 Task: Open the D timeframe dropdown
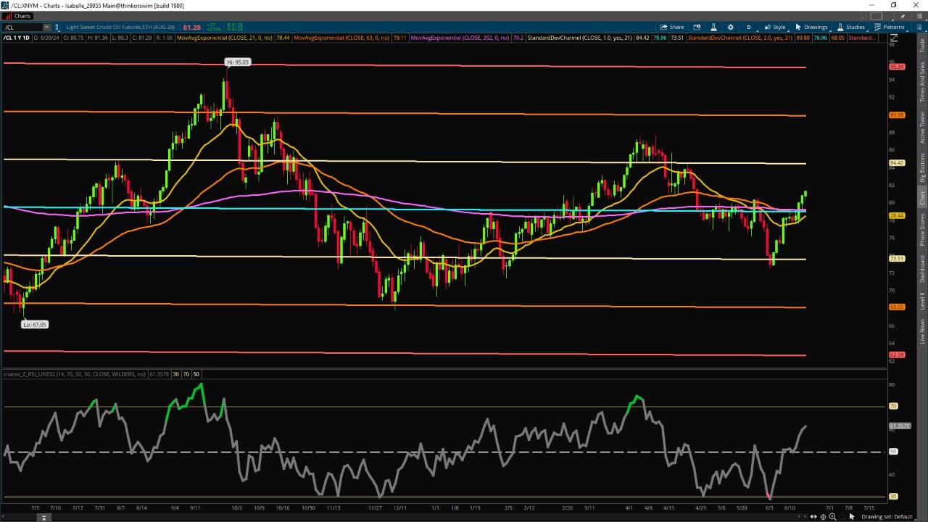(x=749, y=27)
